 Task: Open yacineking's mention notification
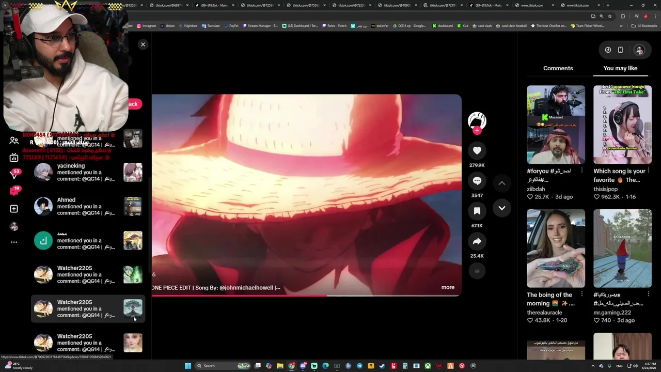click(x=88, y=172)
